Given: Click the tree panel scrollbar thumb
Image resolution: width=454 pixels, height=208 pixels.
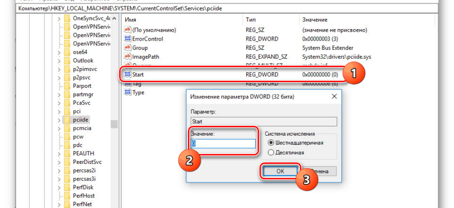Looking at the screenshot, I should (x=114, y=124).
